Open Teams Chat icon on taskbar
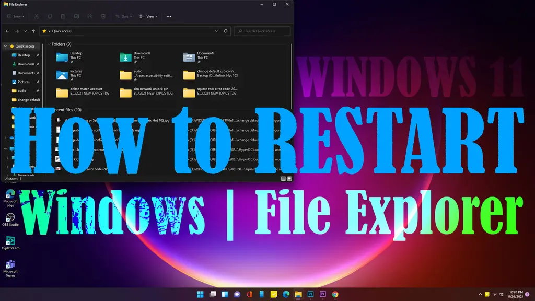 click(x=237, y=294)
